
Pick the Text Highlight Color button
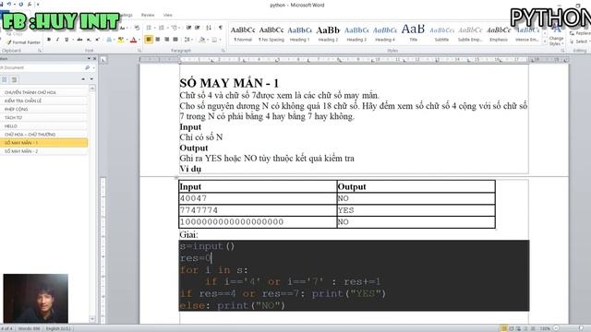120,40
